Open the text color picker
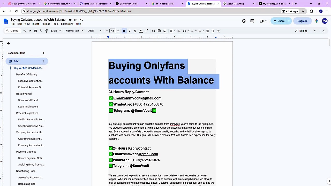 [141, 31]
